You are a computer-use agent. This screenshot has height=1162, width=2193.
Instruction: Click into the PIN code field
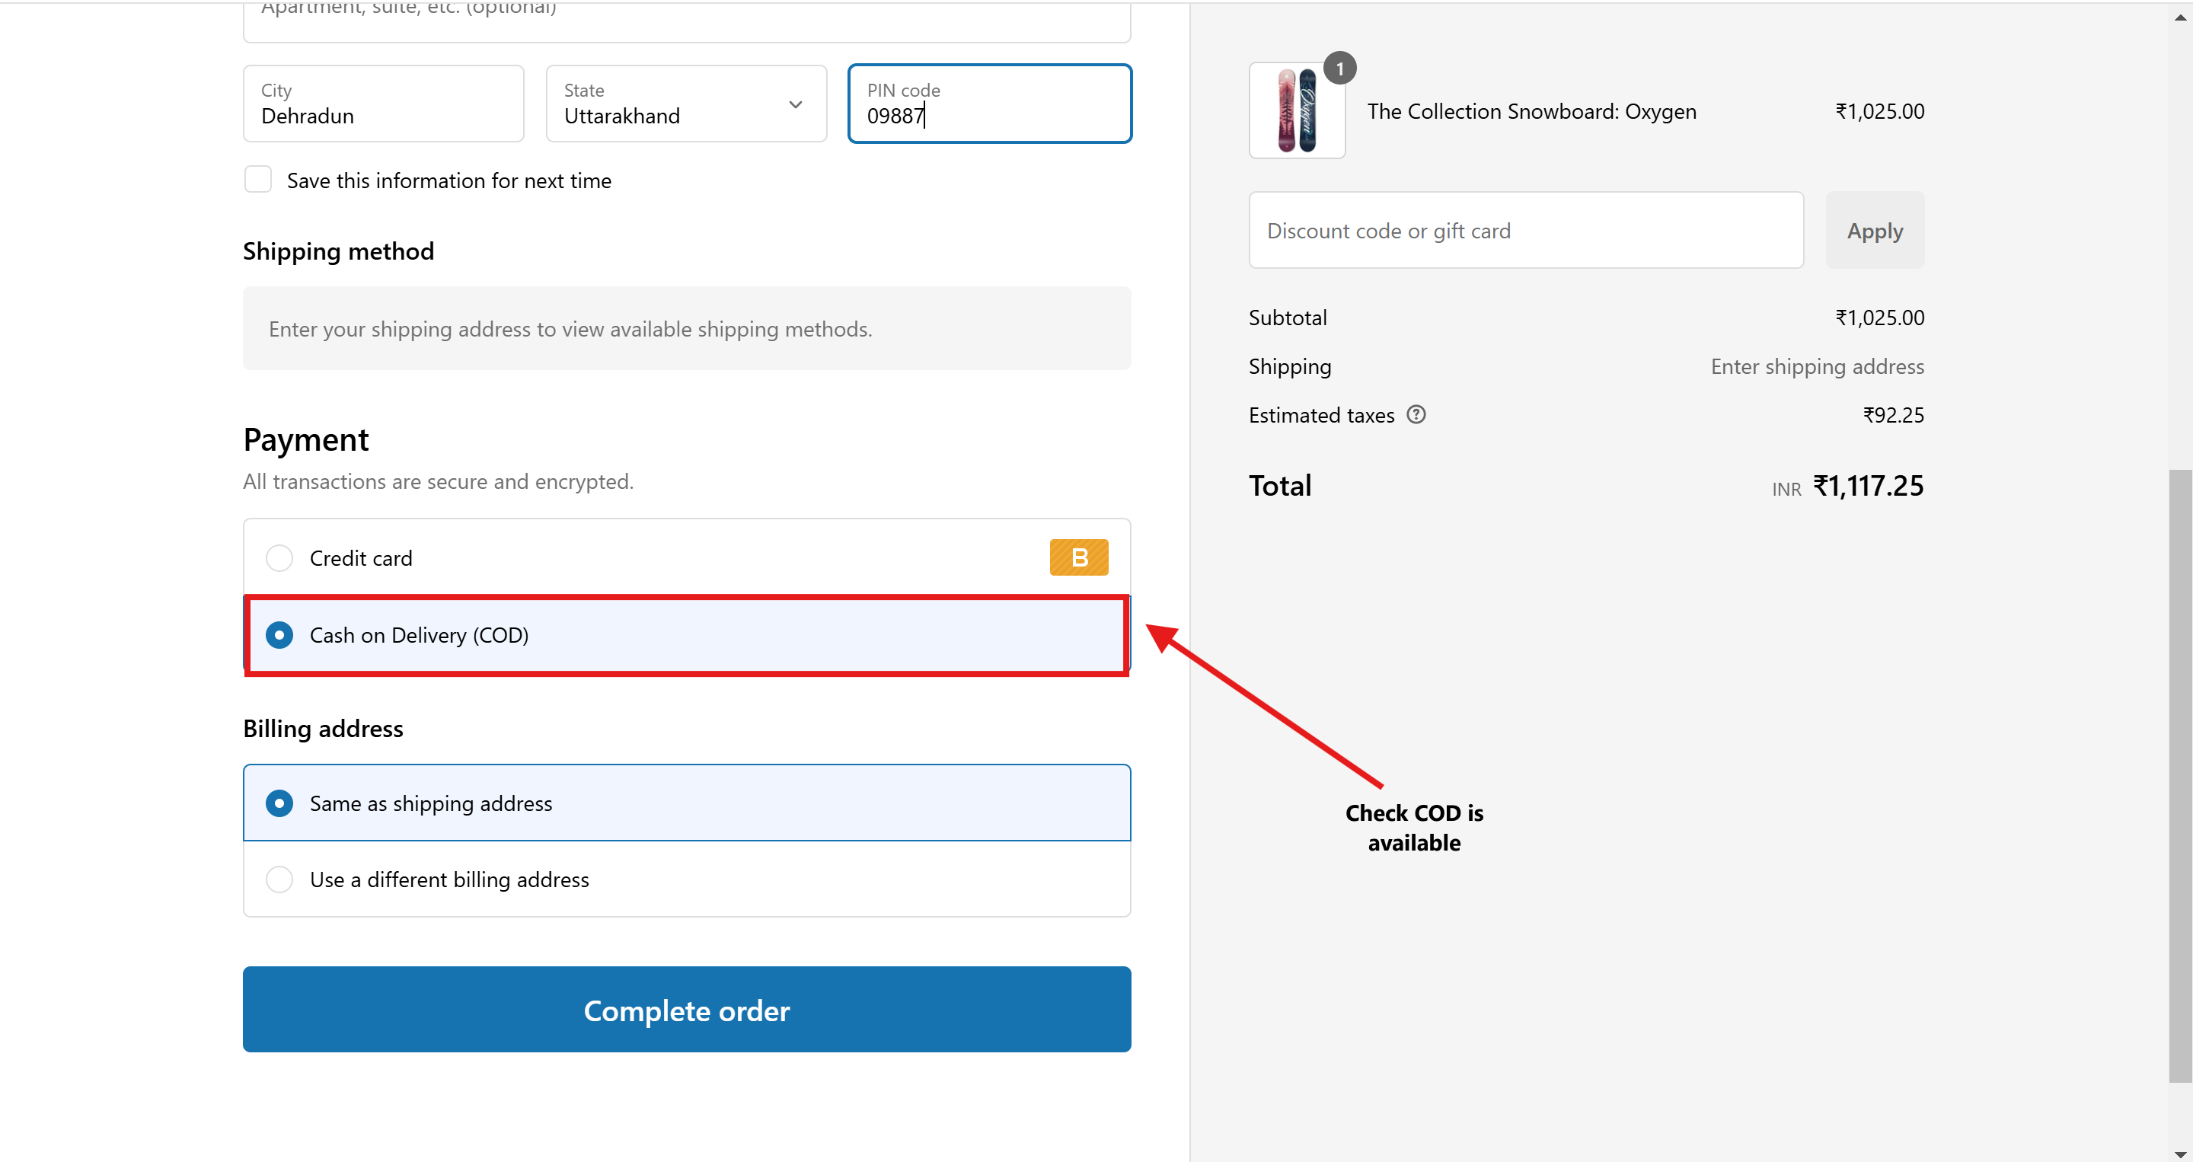pos(989,105)
